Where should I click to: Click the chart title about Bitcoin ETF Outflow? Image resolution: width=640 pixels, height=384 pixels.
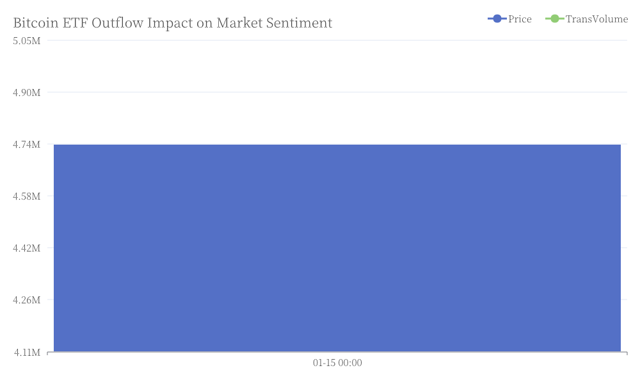pyautogui.click(x=173, y=23)
